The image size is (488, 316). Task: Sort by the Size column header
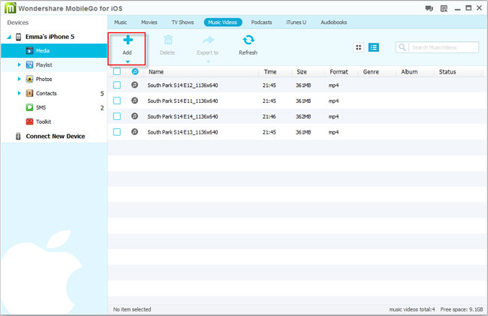[x=302, y=72]
